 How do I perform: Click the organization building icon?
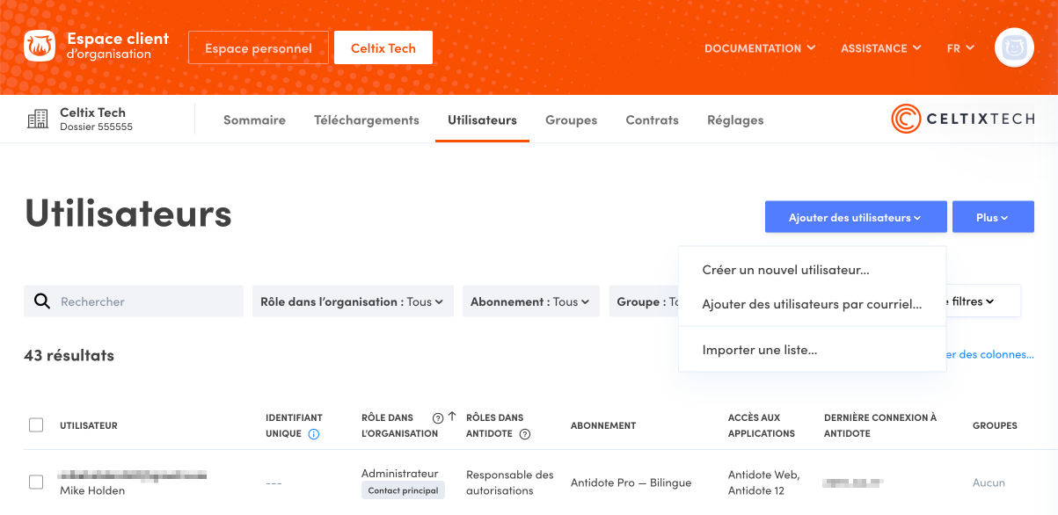pos(38,120)
